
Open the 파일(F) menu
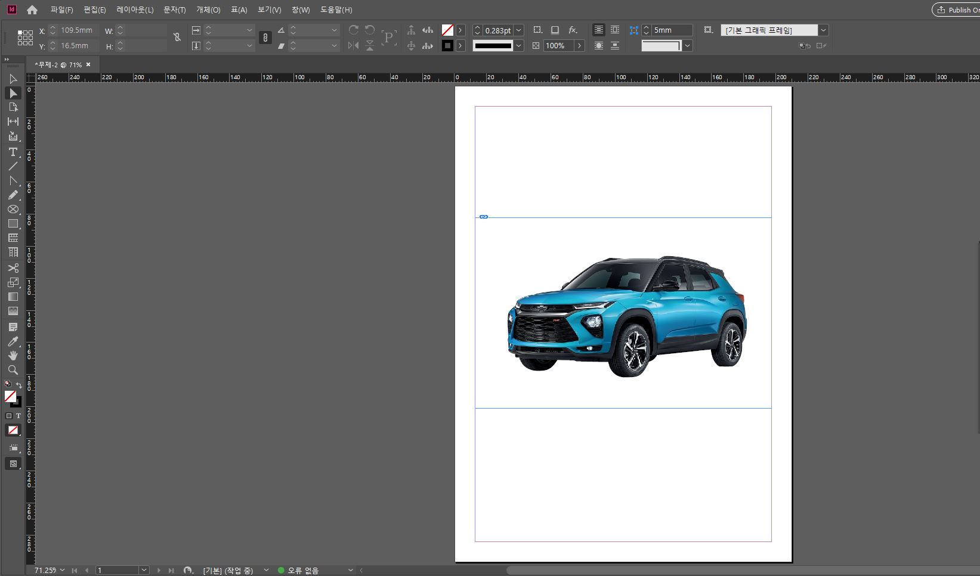[x=61, y=10]
